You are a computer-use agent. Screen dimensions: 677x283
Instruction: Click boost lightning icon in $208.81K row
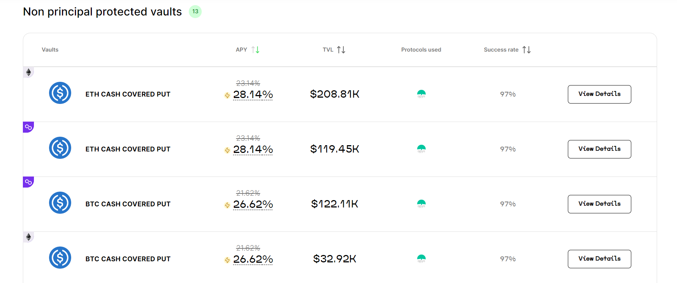227,95
